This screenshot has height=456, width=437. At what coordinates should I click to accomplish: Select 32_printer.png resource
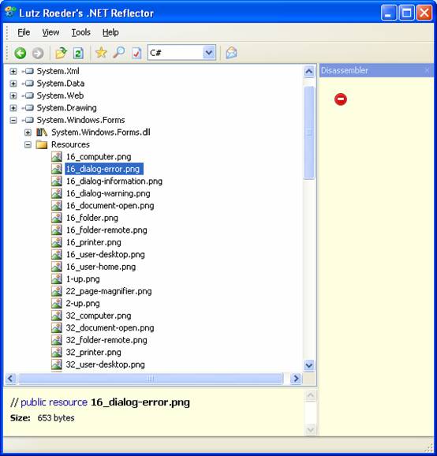93,352
